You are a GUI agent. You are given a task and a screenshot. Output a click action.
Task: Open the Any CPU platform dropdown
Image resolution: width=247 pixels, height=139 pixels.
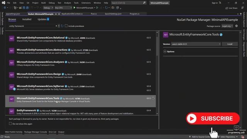click(x=63, y=8)
